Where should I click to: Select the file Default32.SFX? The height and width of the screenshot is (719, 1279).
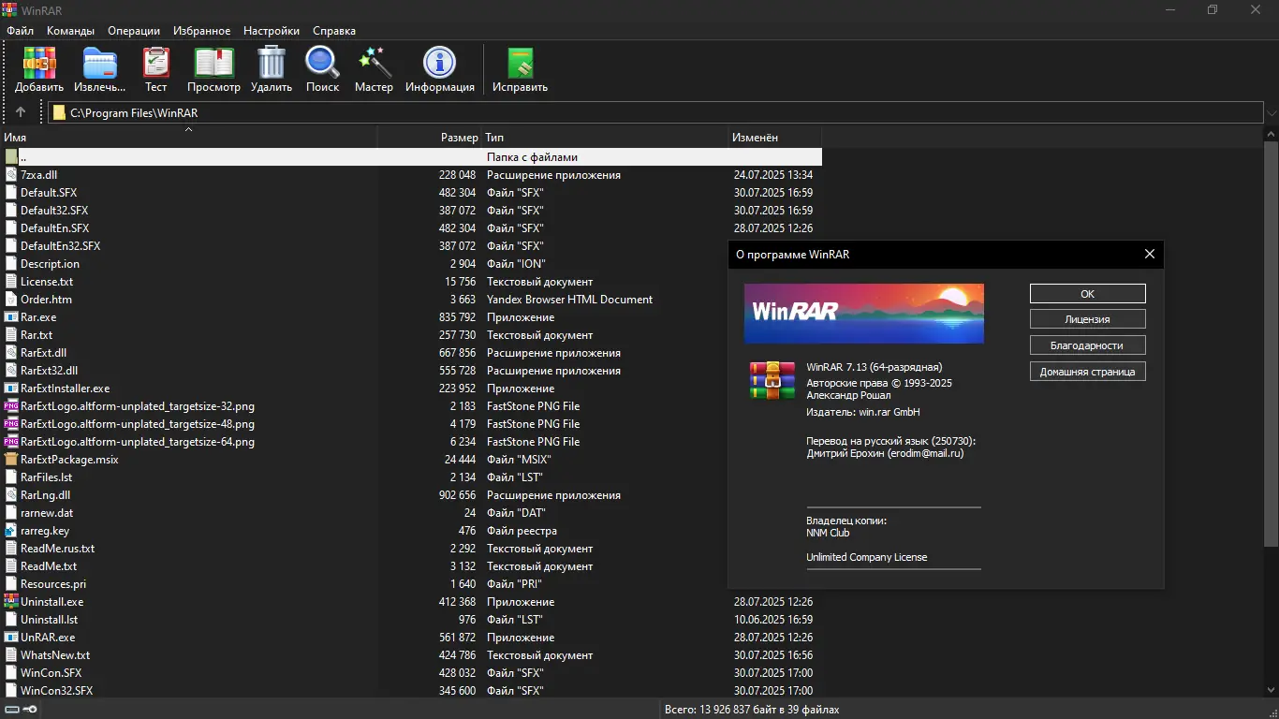(x=54, y=211)
